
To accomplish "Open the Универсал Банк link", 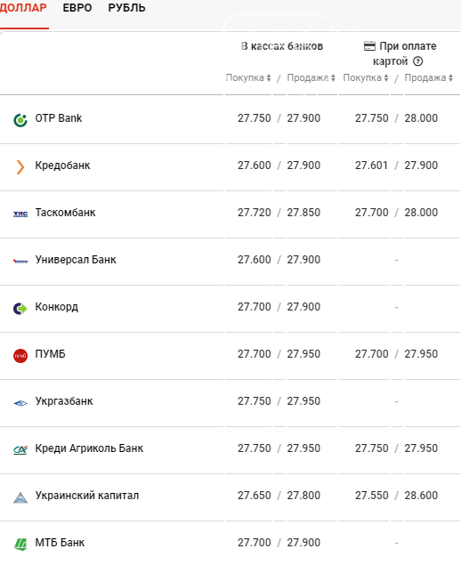I will click(76, 260).
